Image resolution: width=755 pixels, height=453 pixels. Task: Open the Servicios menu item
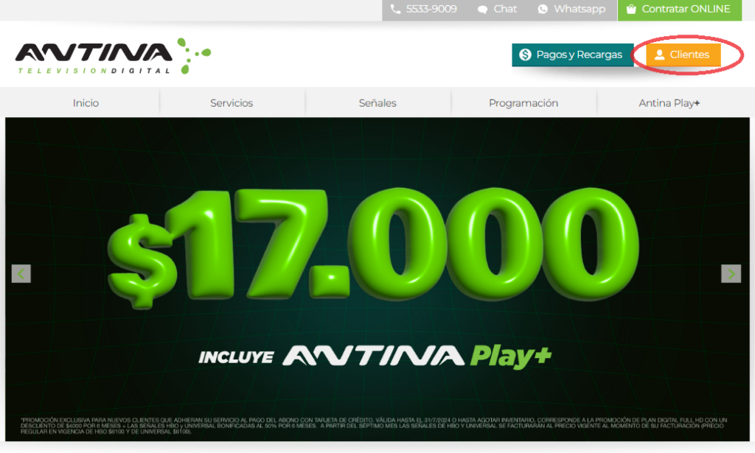point(232,103)
